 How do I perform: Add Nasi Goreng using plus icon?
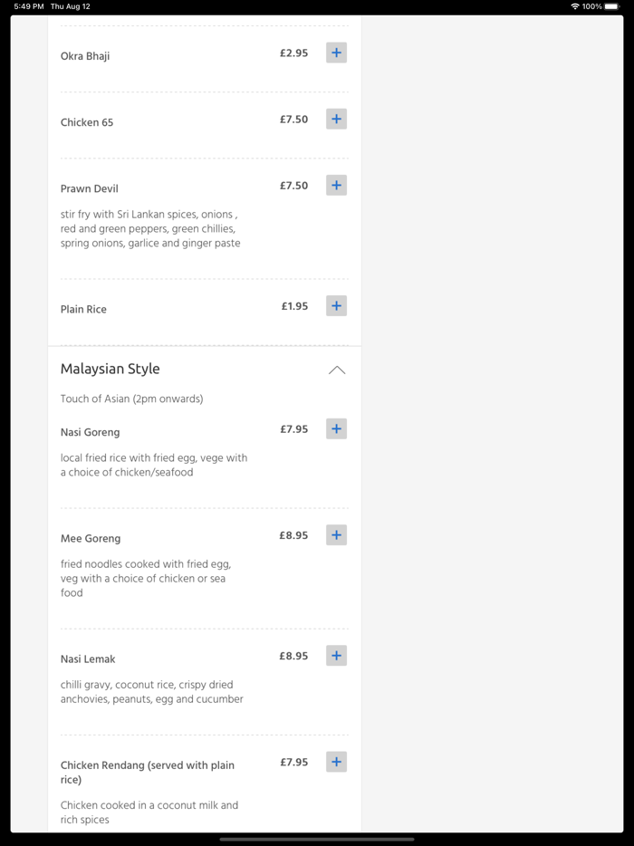tap(336, 429)
